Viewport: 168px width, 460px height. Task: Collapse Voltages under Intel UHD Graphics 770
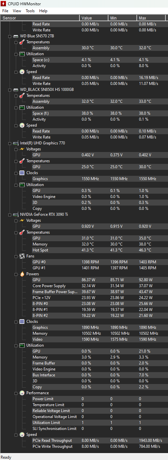[16, 149]
